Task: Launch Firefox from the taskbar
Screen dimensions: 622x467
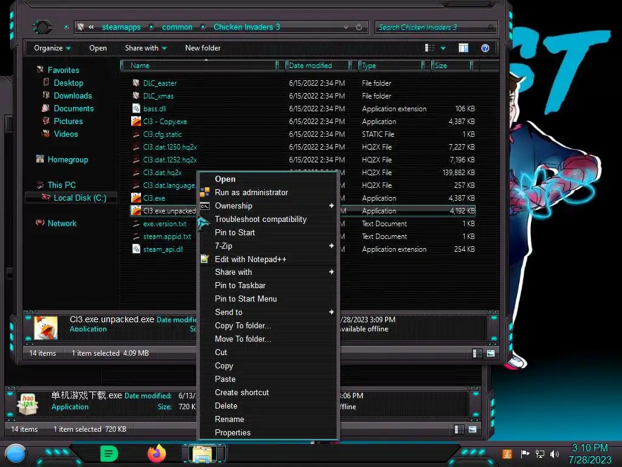Action: (x=157, y=454)
